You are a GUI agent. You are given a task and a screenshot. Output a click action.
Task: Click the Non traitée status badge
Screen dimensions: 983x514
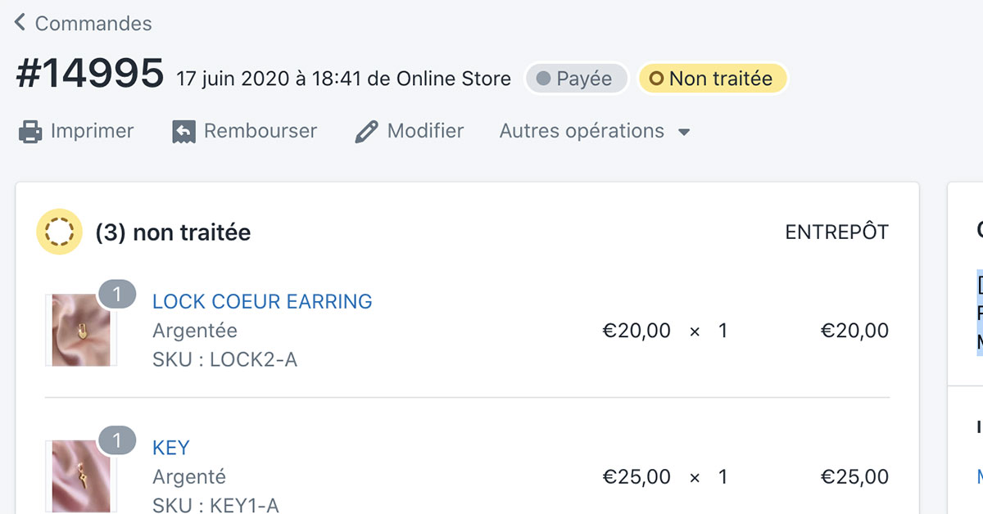[713, 79]
